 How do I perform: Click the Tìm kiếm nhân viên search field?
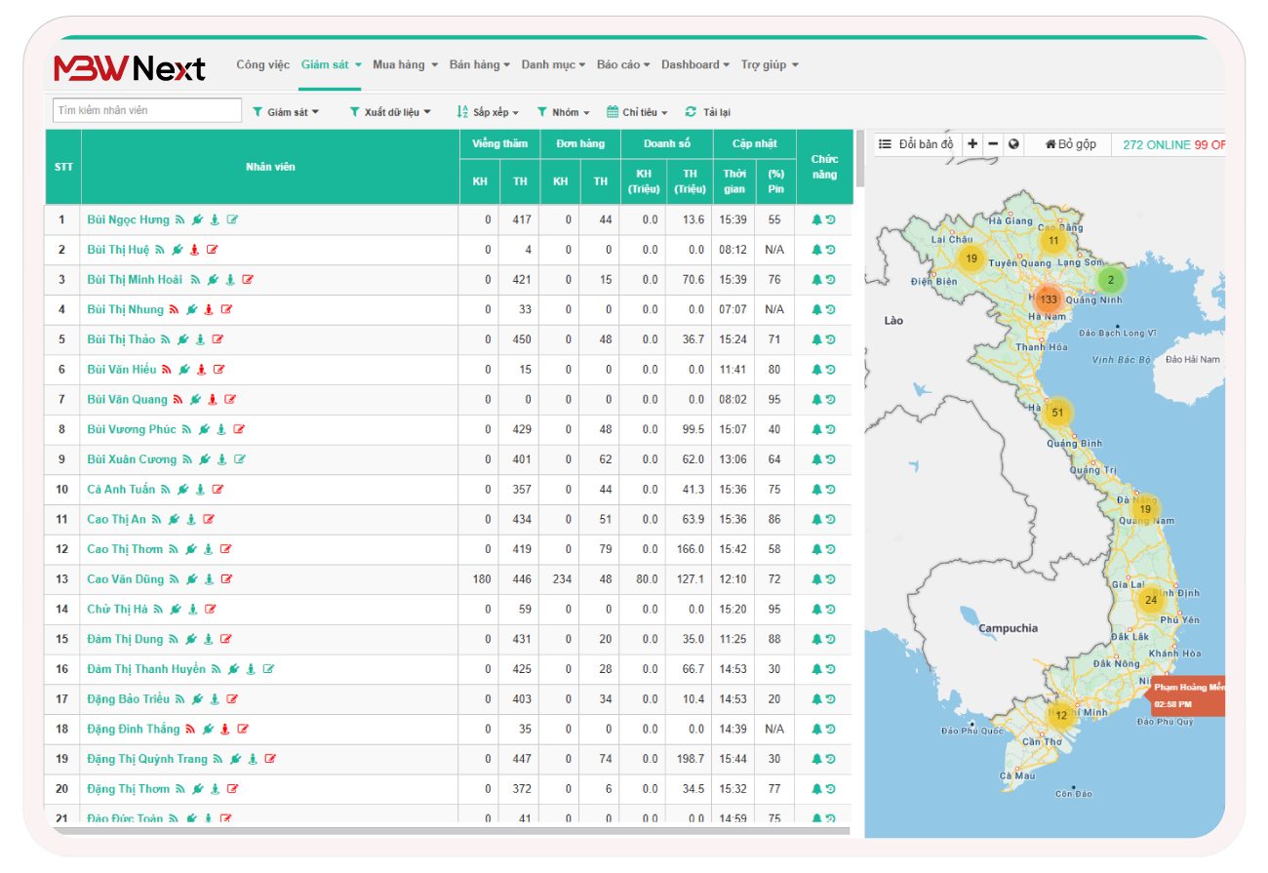point(147,111)
